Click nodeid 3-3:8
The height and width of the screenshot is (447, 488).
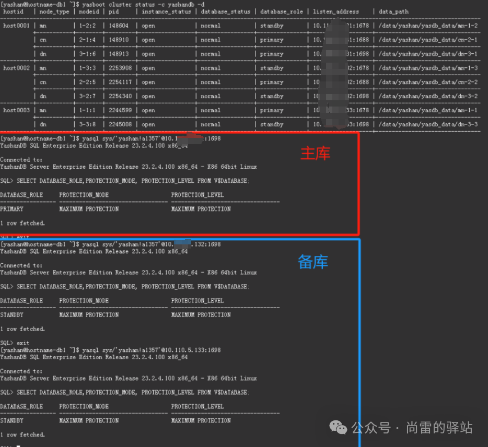87,124
